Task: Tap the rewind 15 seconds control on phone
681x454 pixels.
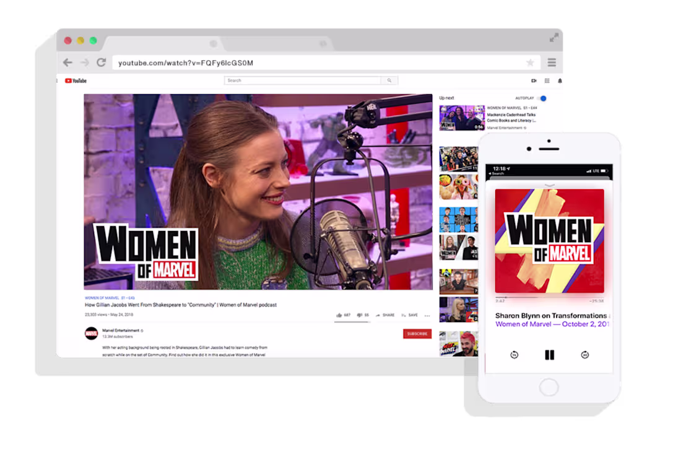Action: coord(514,355)
